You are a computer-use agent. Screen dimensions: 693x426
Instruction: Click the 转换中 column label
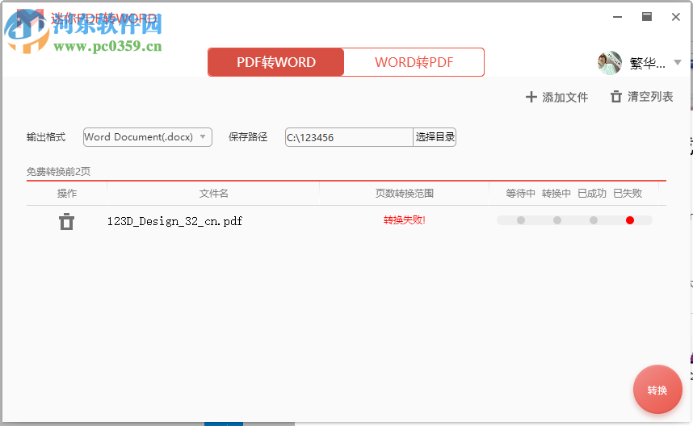pos(556,194)
